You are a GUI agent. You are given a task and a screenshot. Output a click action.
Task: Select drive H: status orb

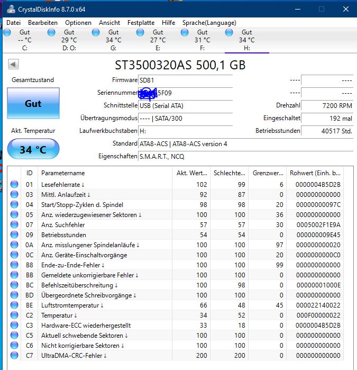coord(229,32)
